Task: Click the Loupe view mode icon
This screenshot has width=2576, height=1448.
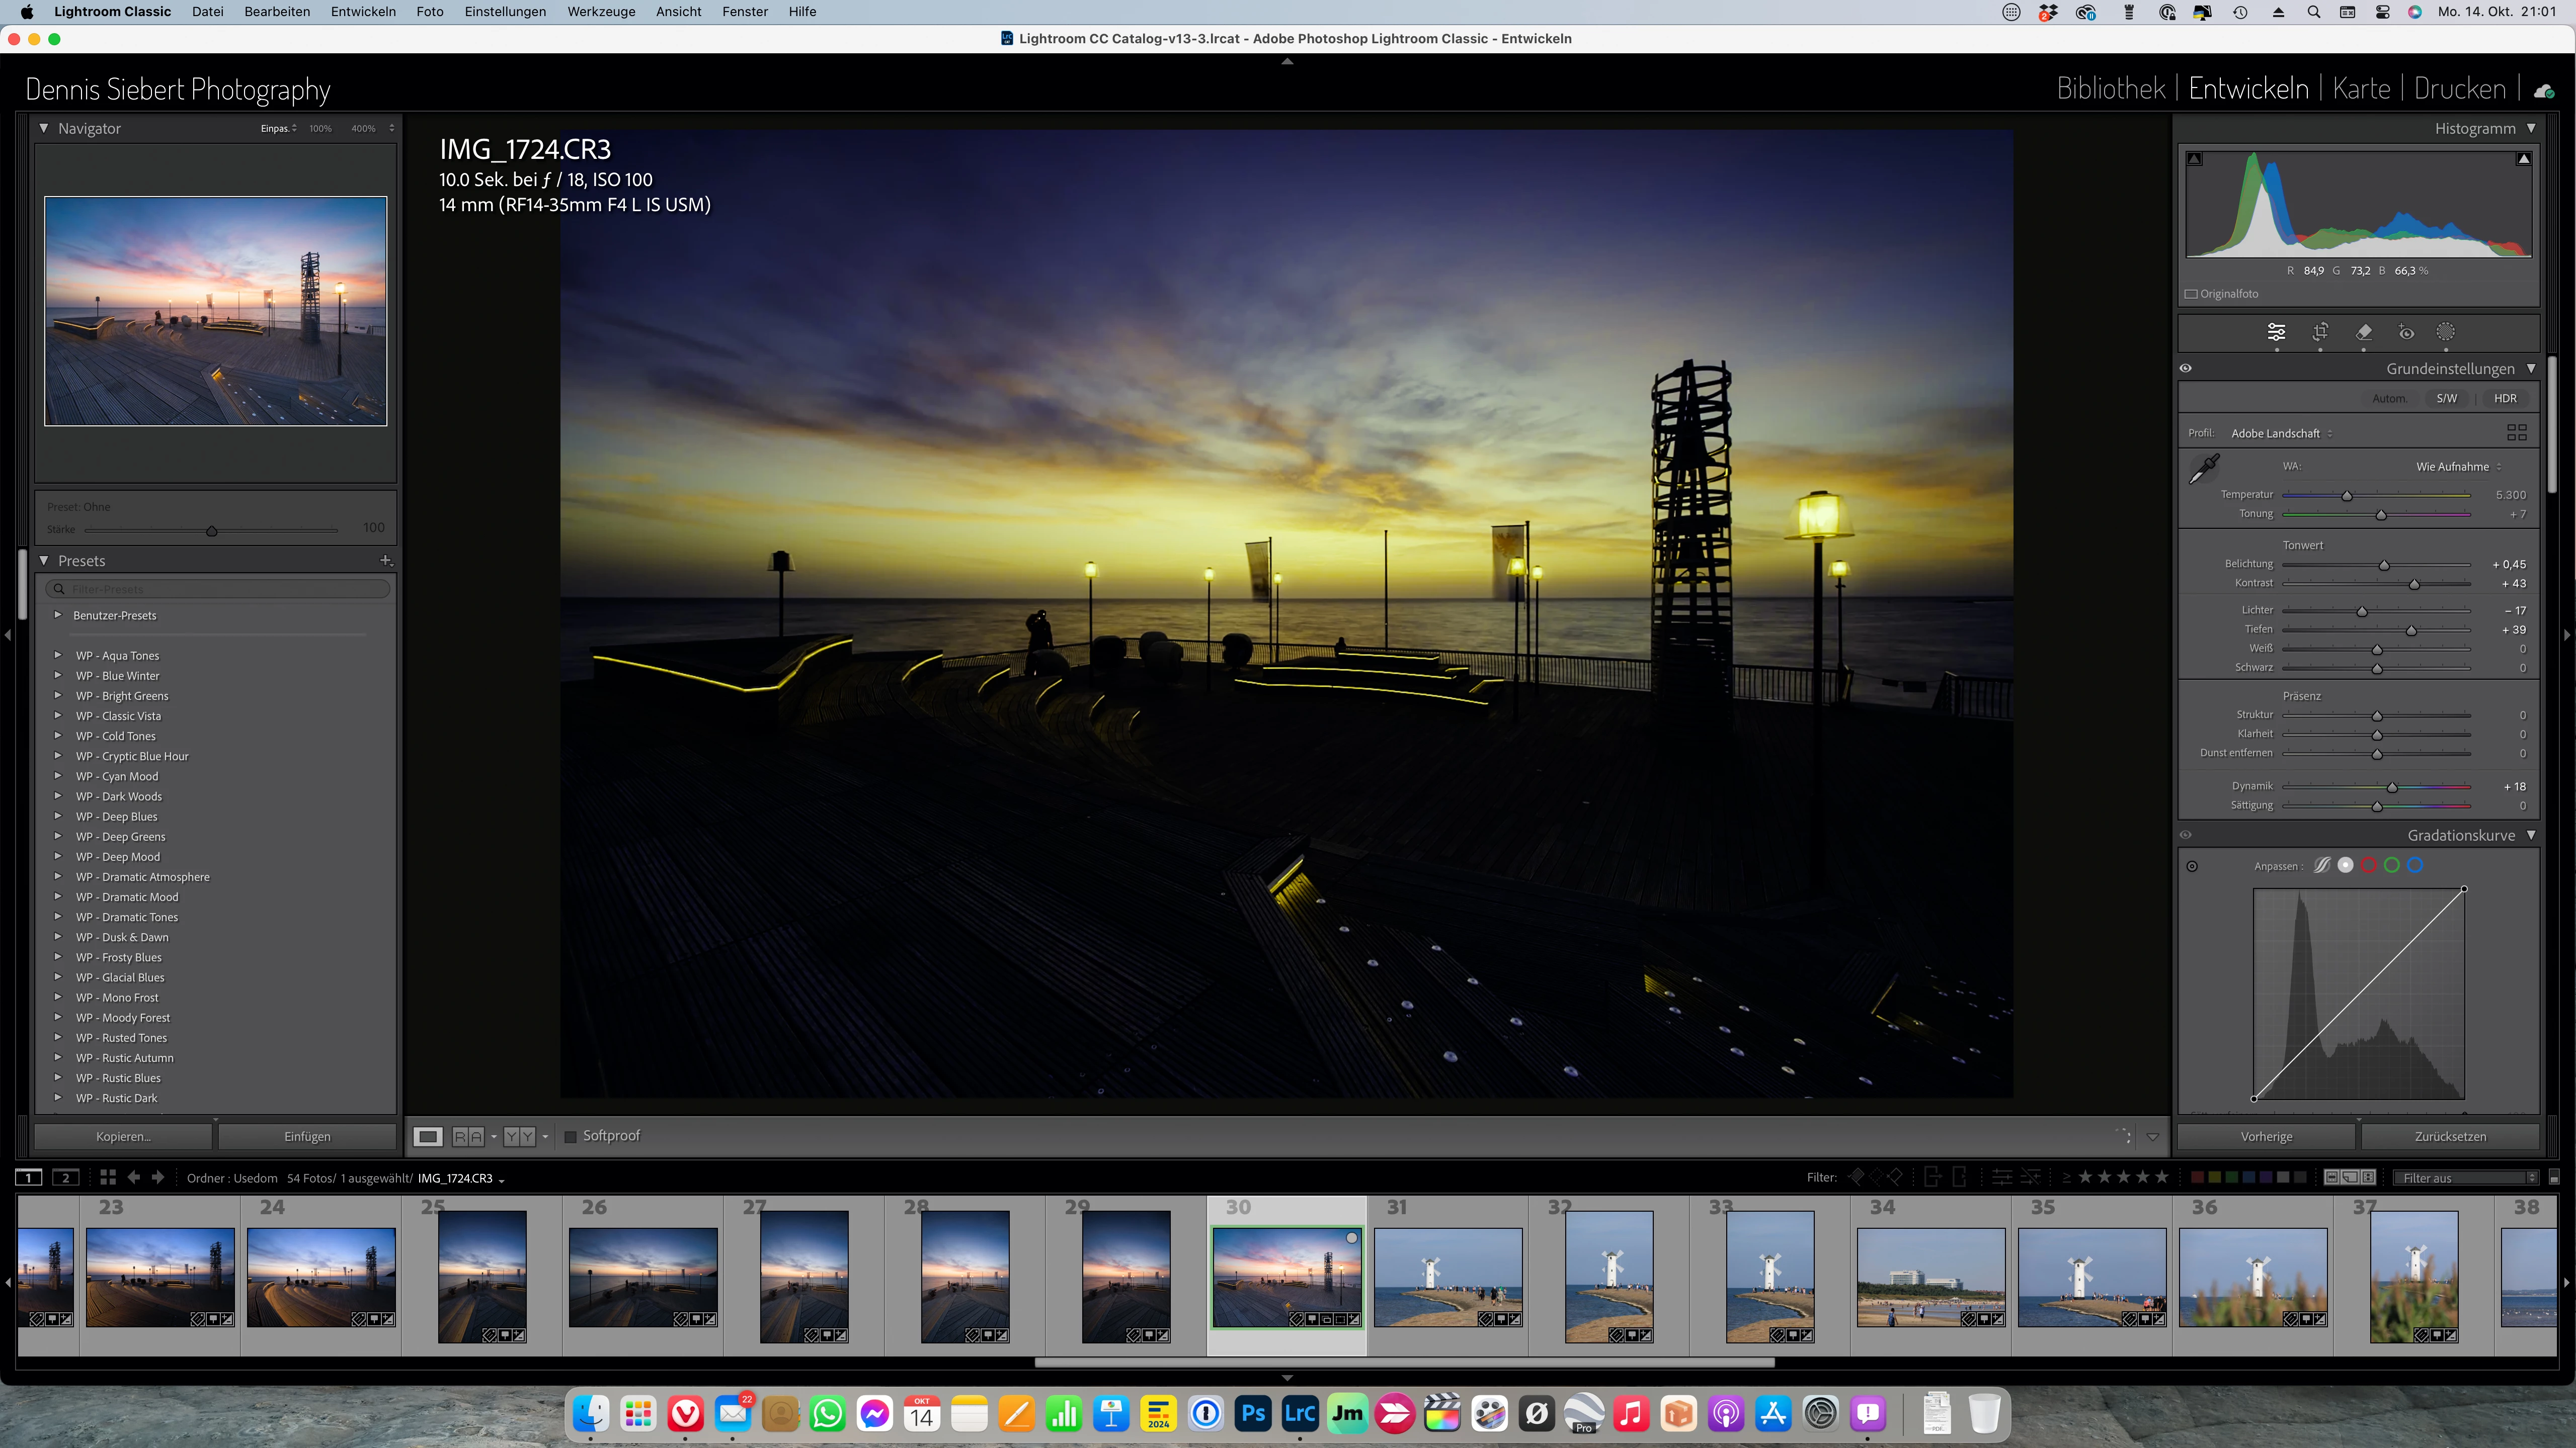Action: tap(428, 1136)
